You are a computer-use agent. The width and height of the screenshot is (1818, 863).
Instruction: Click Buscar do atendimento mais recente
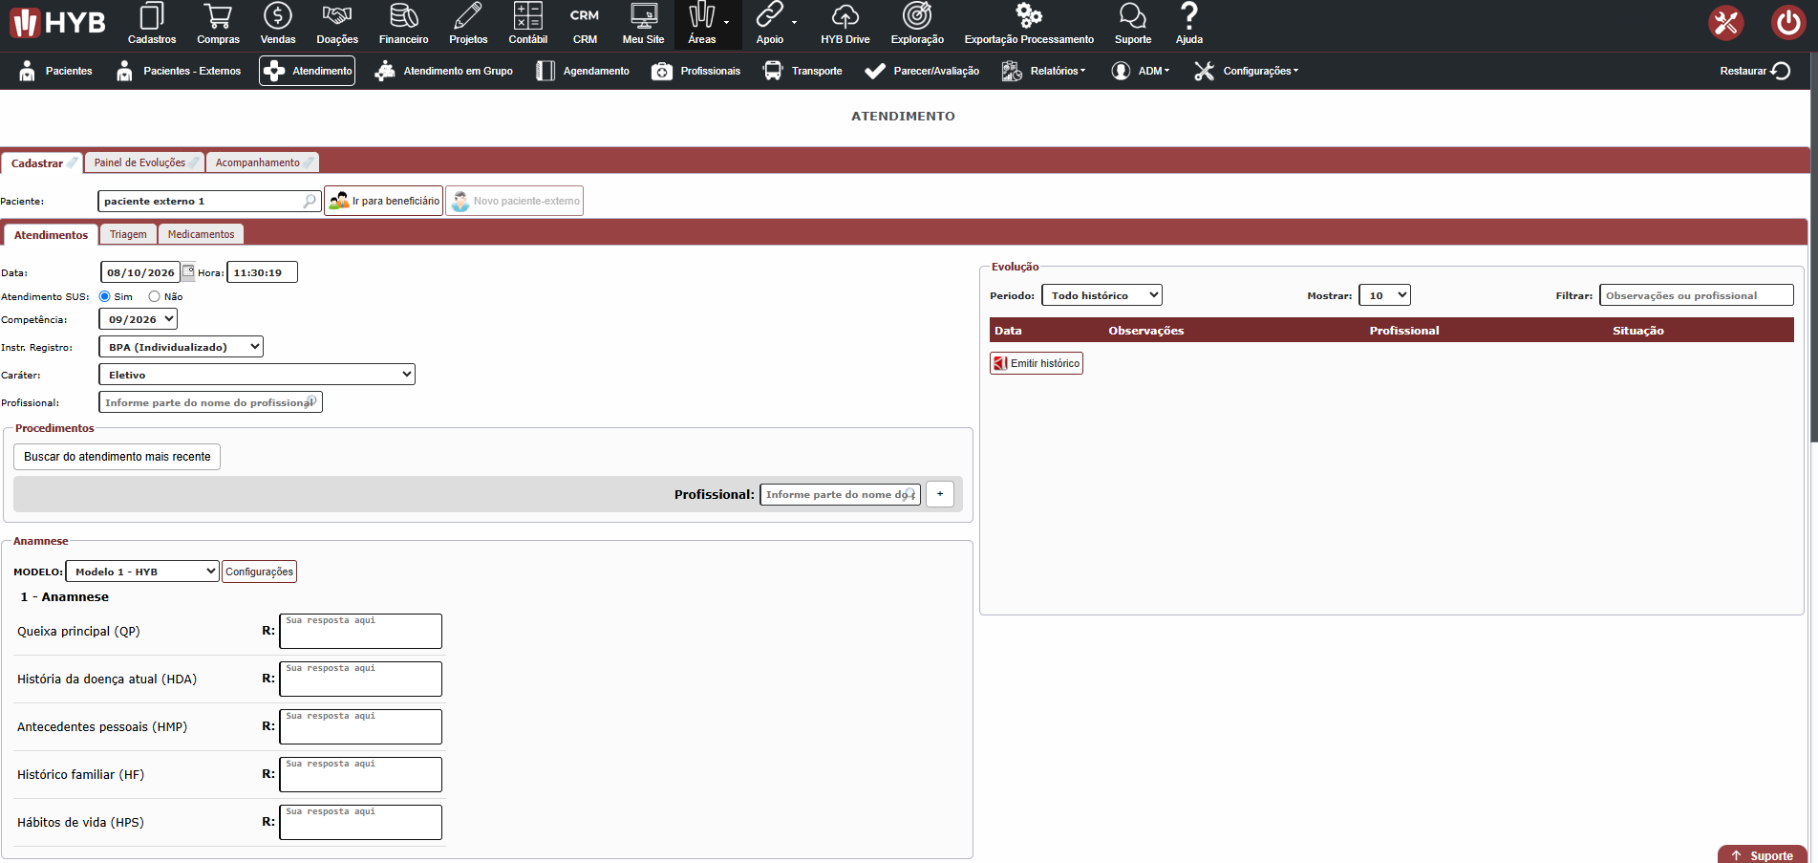[118, 457]
